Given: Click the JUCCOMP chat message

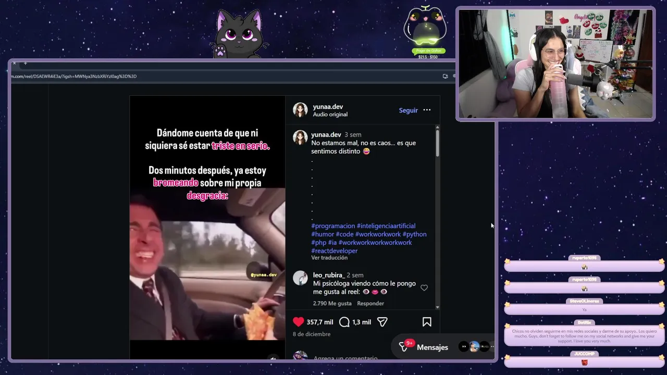Looking at the screenshot, I should (x=583, y=362).
